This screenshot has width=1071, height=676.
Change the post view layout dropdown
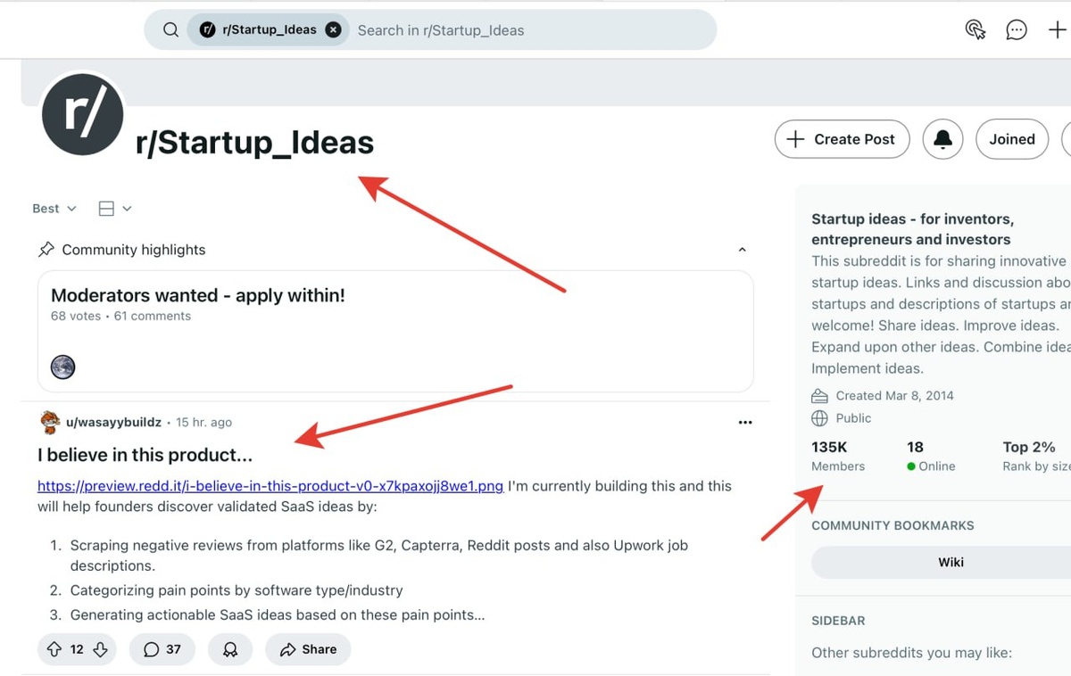pyautogui.click(x=115, y=209)
